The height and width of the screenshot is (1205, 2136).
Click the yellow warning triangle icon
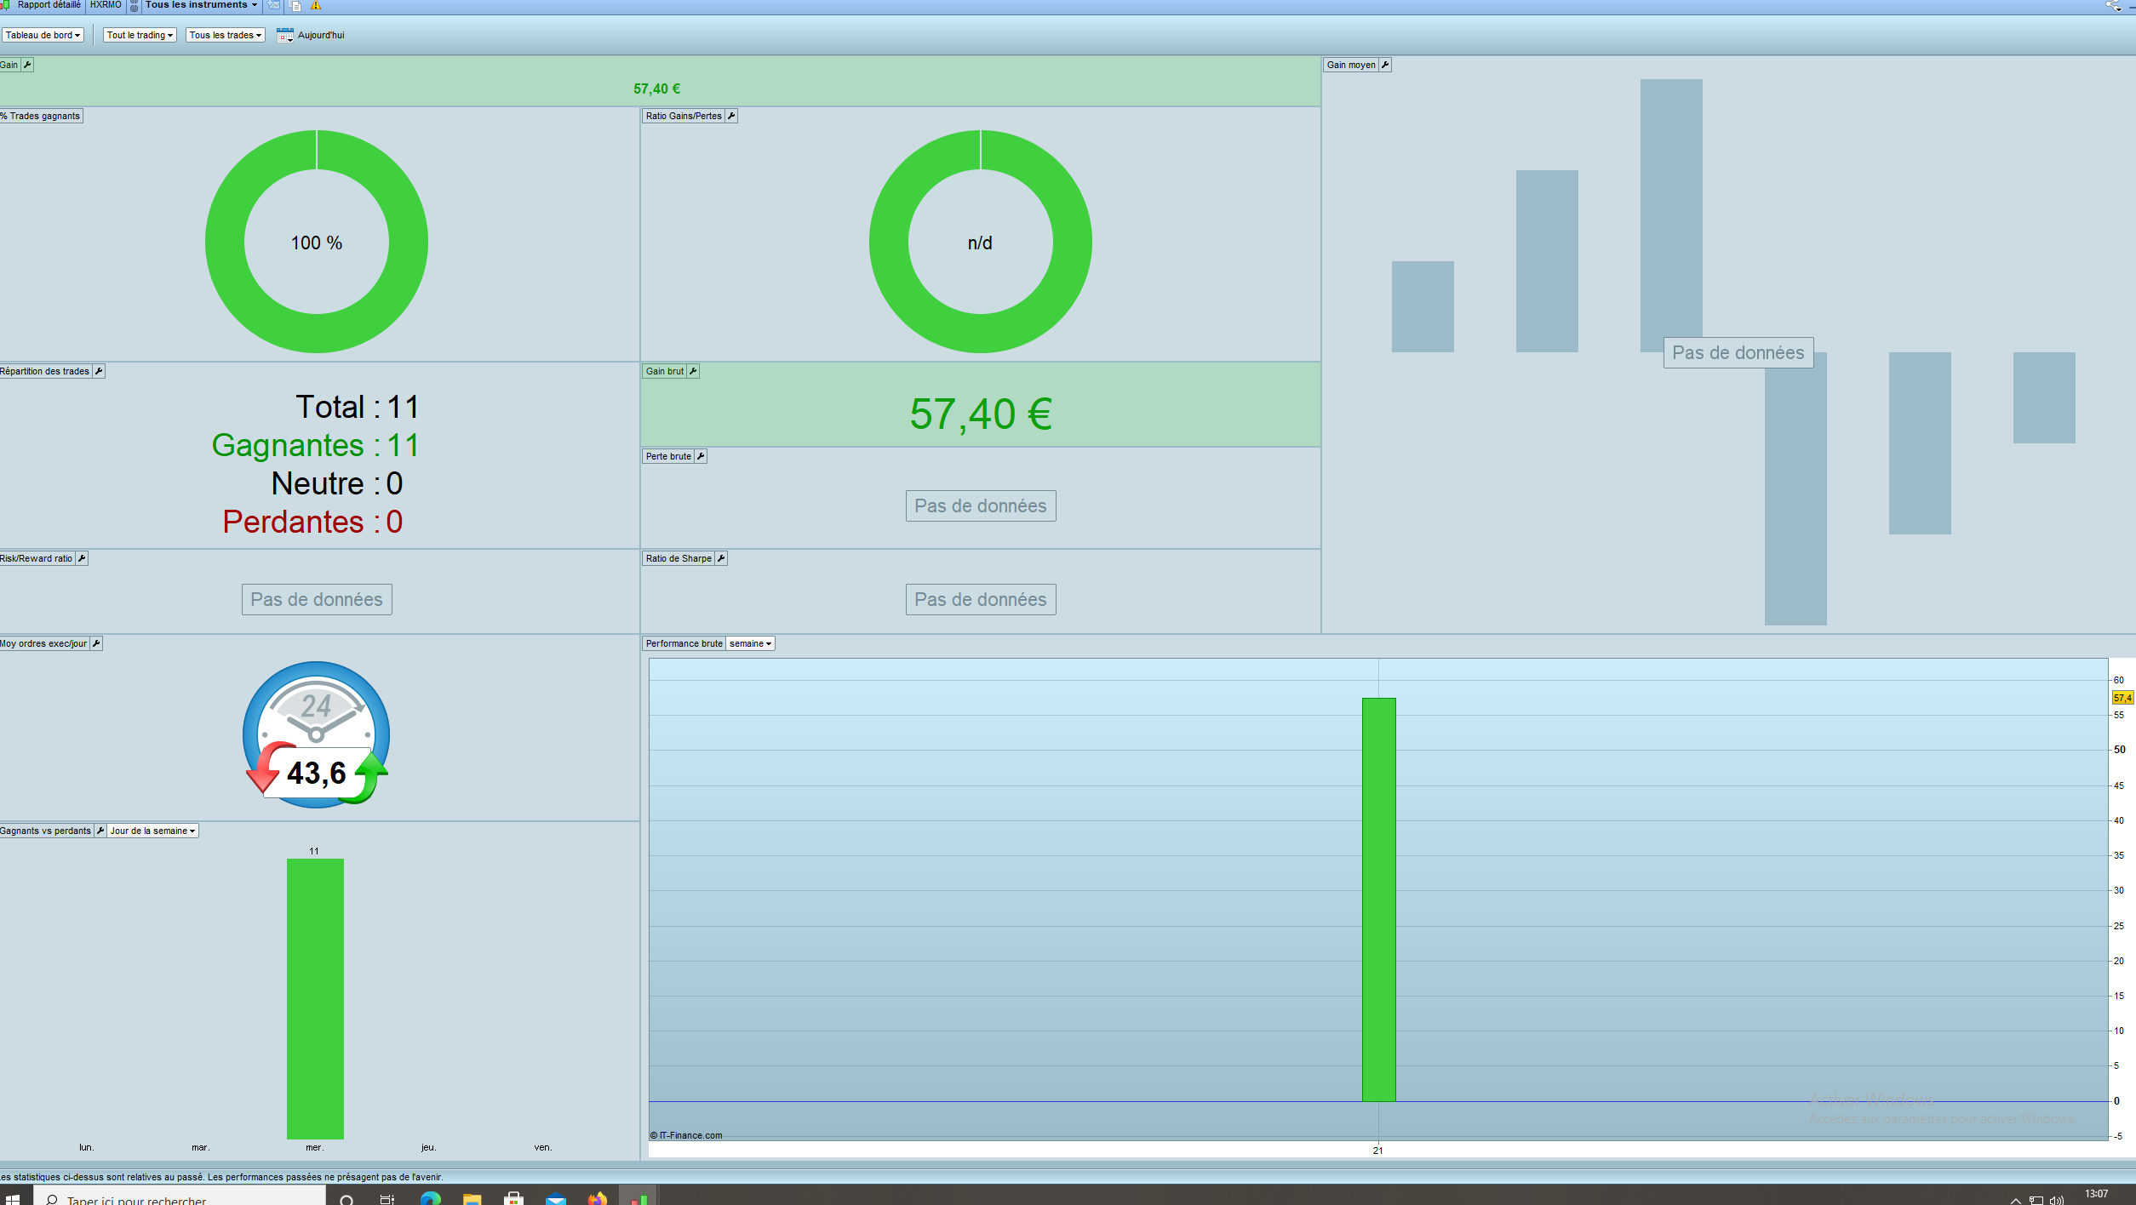(x=316, y=6)
